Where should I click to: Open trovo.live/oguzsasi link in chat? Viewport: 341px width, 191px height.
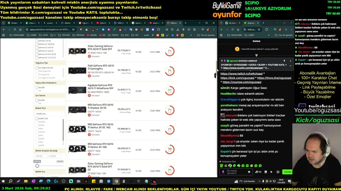click(x=274, y=78)
